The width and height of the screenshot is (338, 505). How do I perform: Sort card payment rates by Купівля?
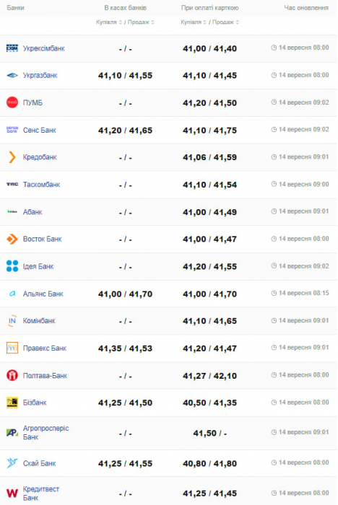click(x=194, y=22)
